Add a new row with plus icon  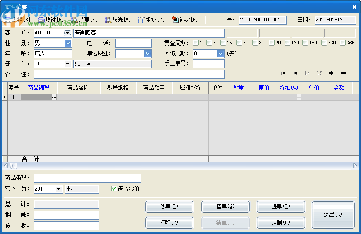[332, 73]
